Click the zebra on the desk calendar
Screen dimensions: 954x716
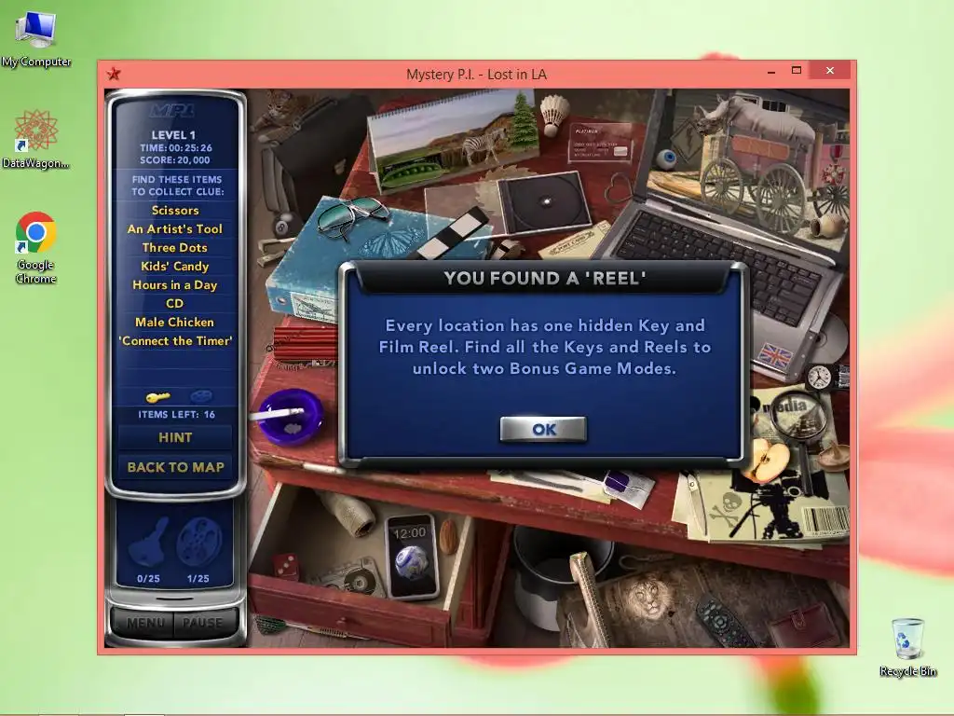pyautogui.click(x=484, y=145)
